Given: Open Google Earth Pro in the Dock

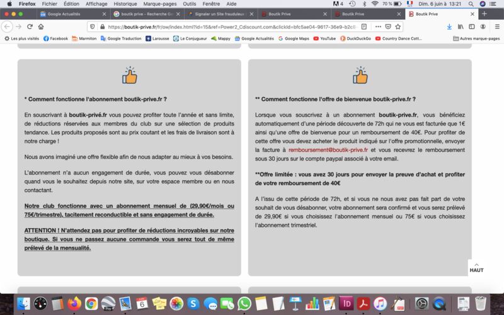Looking at the screenshot, I should click(108, 304).
